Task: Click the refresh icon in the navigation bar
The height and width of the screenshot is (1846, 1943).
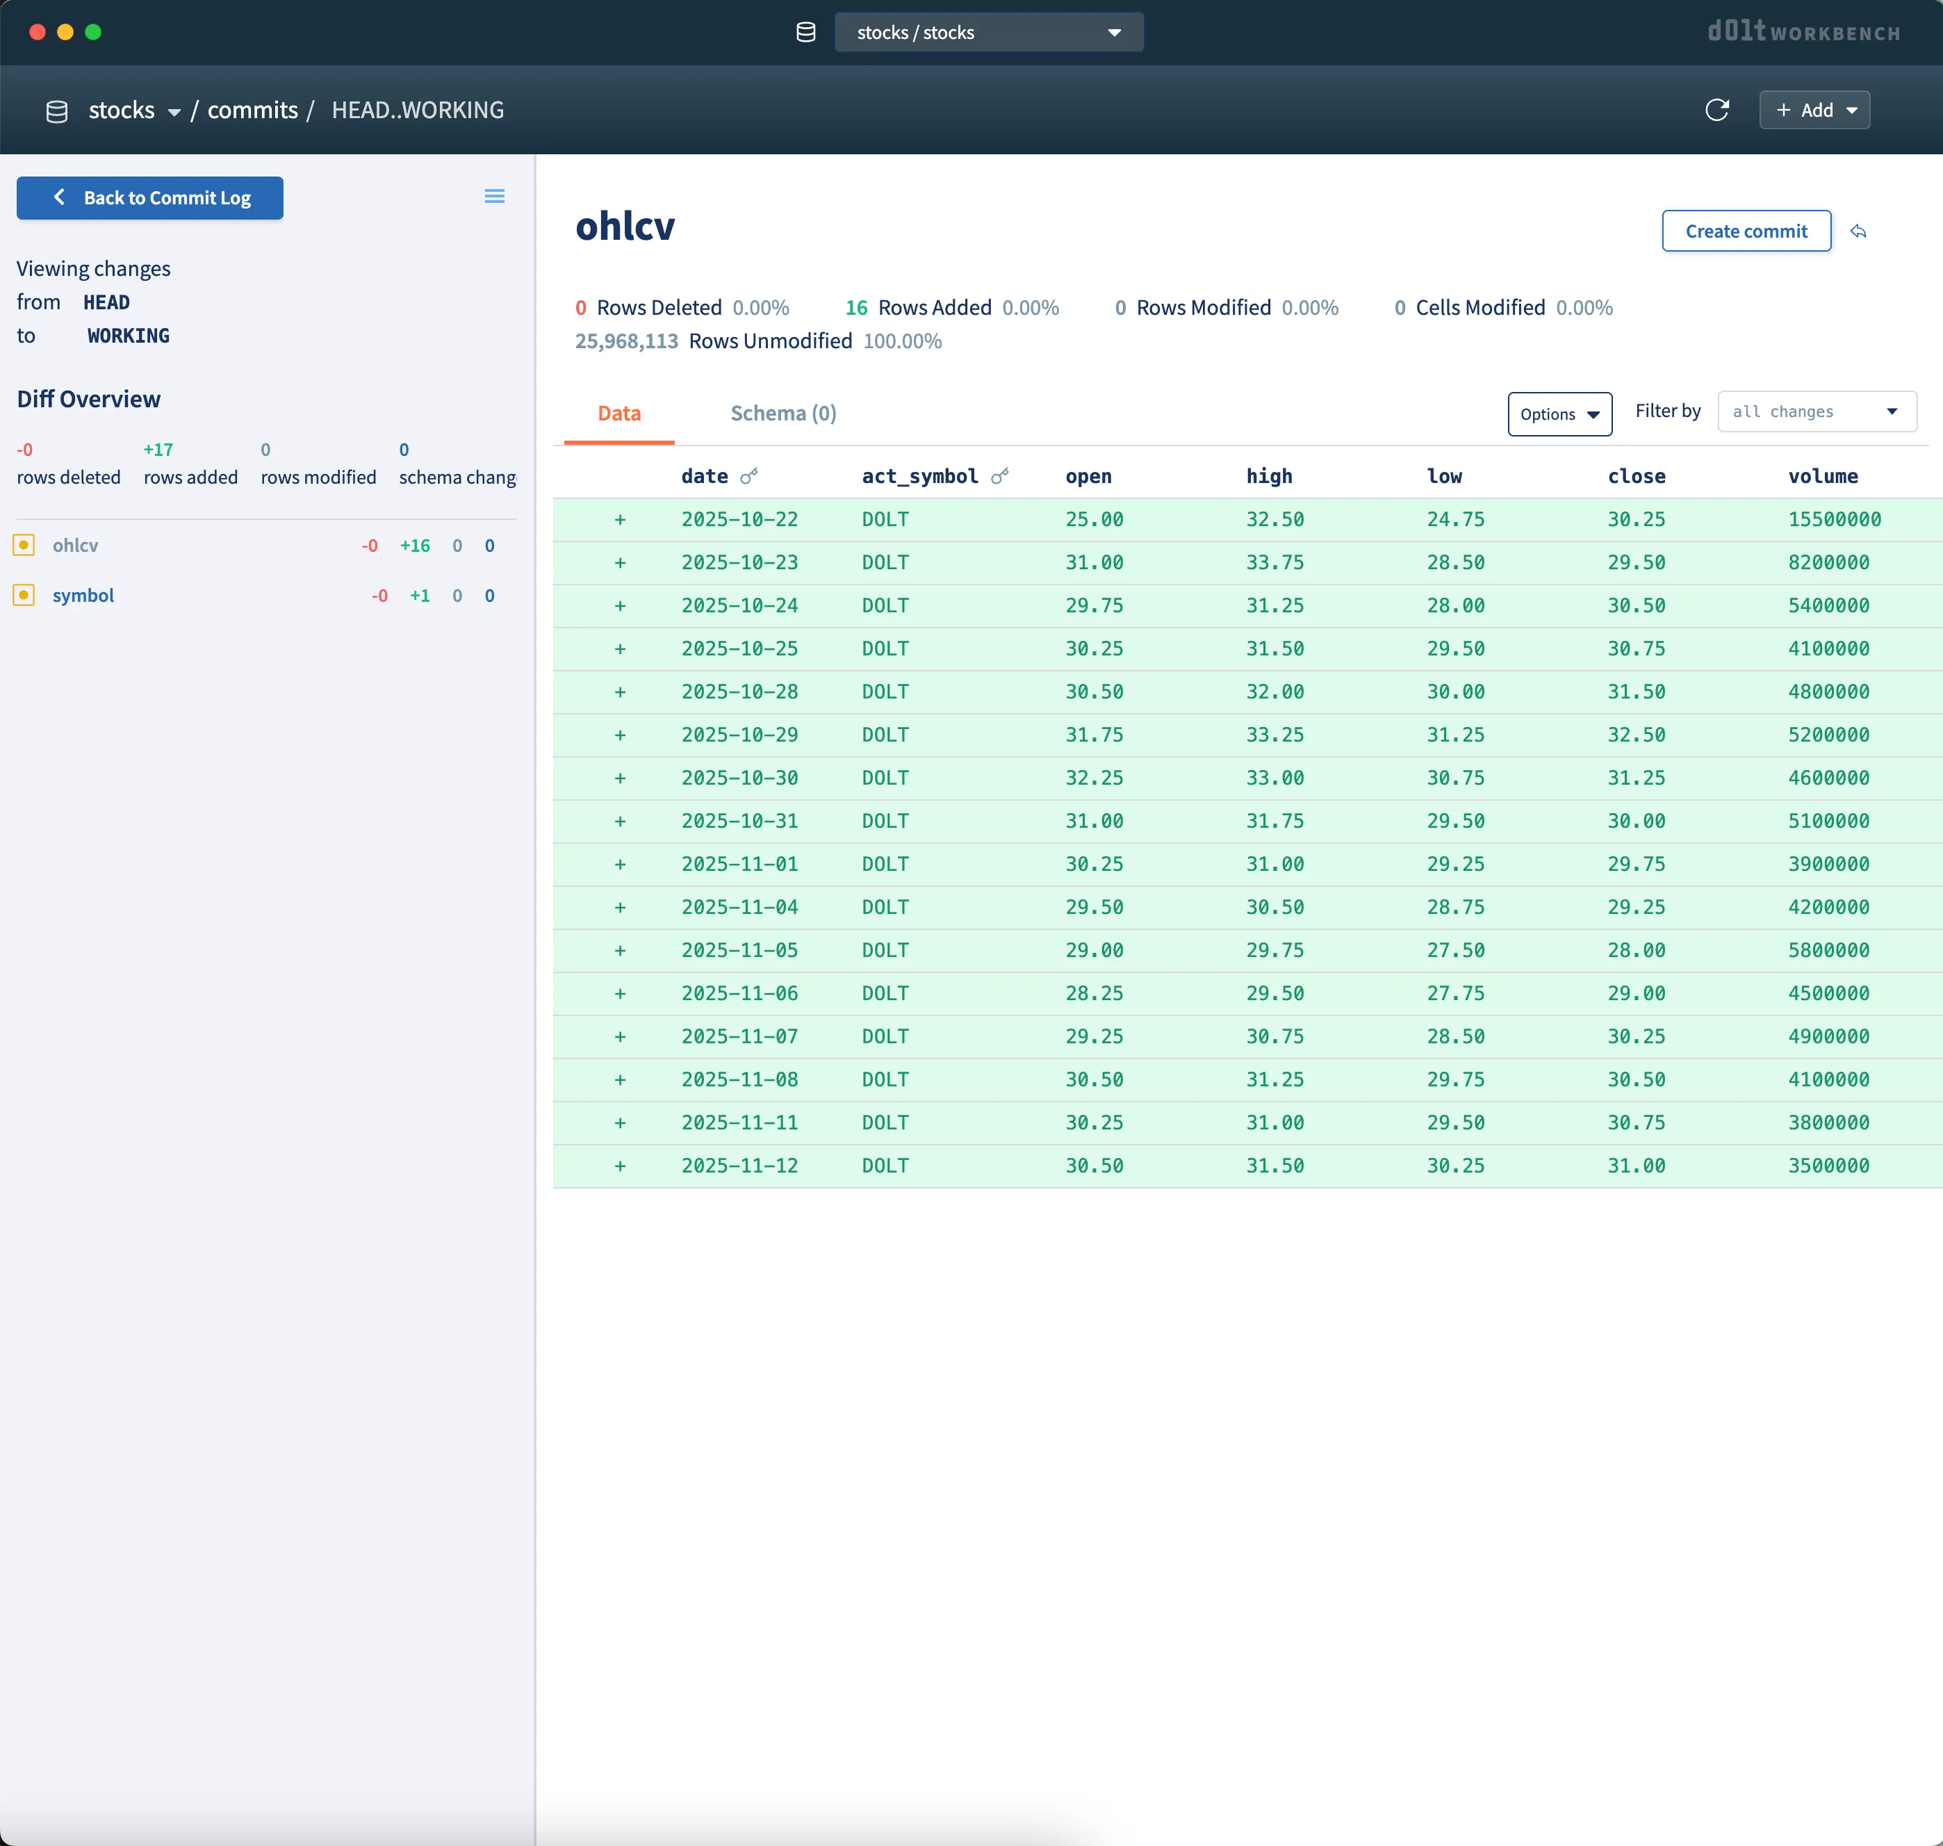Action: [1718, 109]
